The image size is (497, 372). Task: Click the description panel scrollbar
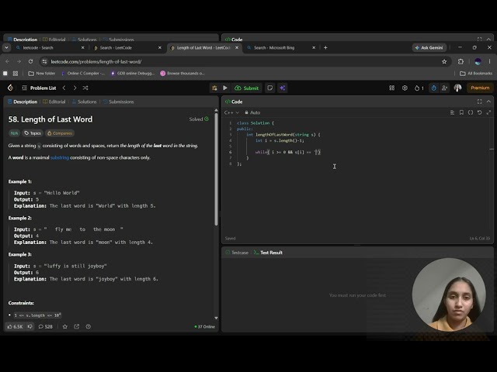(x=216, y=169)
